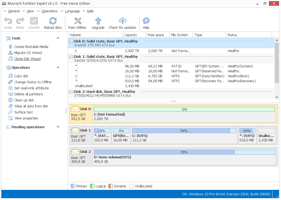Click the Disk 0 drive icon in disk map
Screen dimensions: 281x200
click(75, 109)
